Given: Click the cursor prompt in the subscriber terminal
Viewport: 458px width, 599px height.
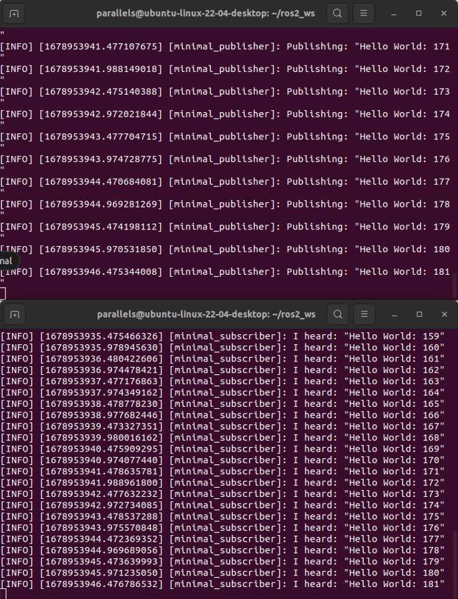Looking at the screenshot, I should [3, 594].
